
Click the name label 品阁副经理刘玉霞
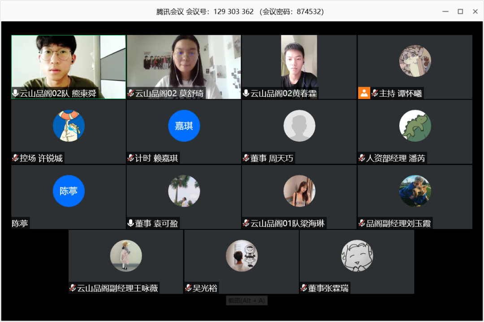(x=398, y=223)
